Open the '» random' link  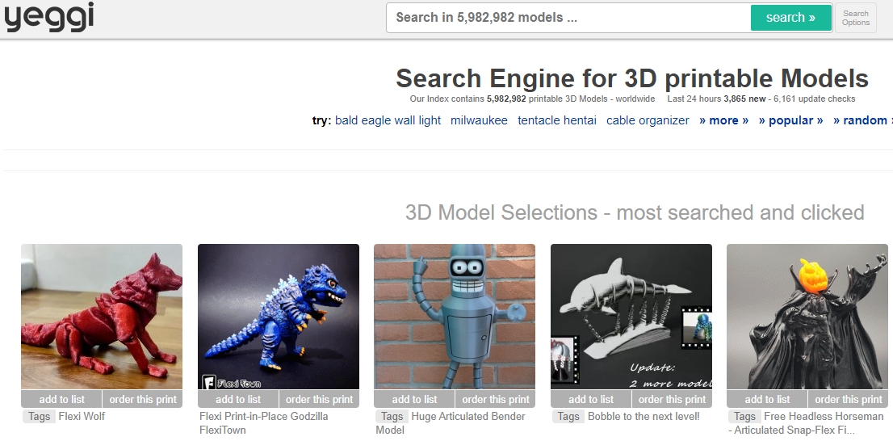[x=862, y=120]
